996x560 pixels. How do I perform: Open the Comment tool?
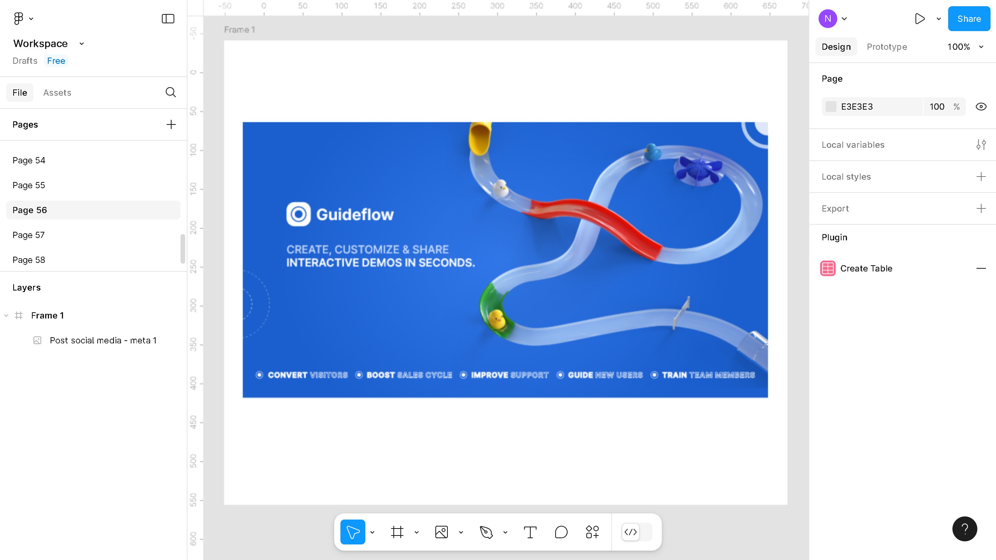pyautogui.click(x=561, y=532)
